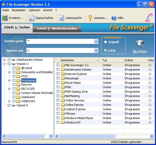Click the RECYCLER folder icon in tree
This screenshot has width=156, height=145.
click(18, 89)
